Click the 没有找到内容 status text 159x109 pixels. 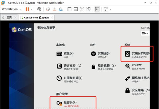(138, 94)
